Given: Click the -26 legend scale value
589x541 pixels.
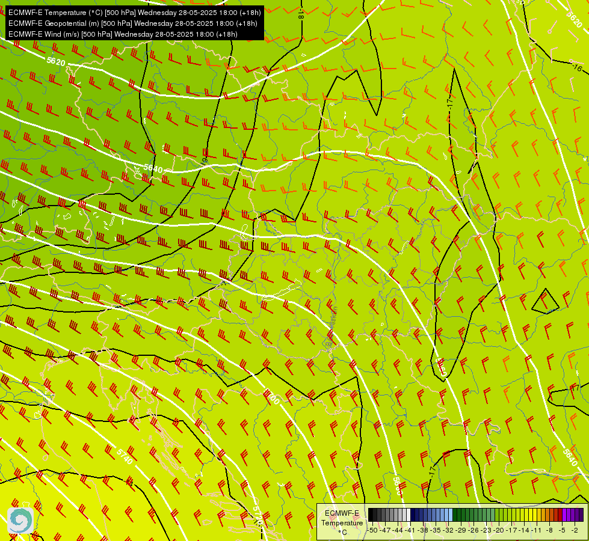Looking at the screenshot, I should pyautogui.click(x=473, y=530).
